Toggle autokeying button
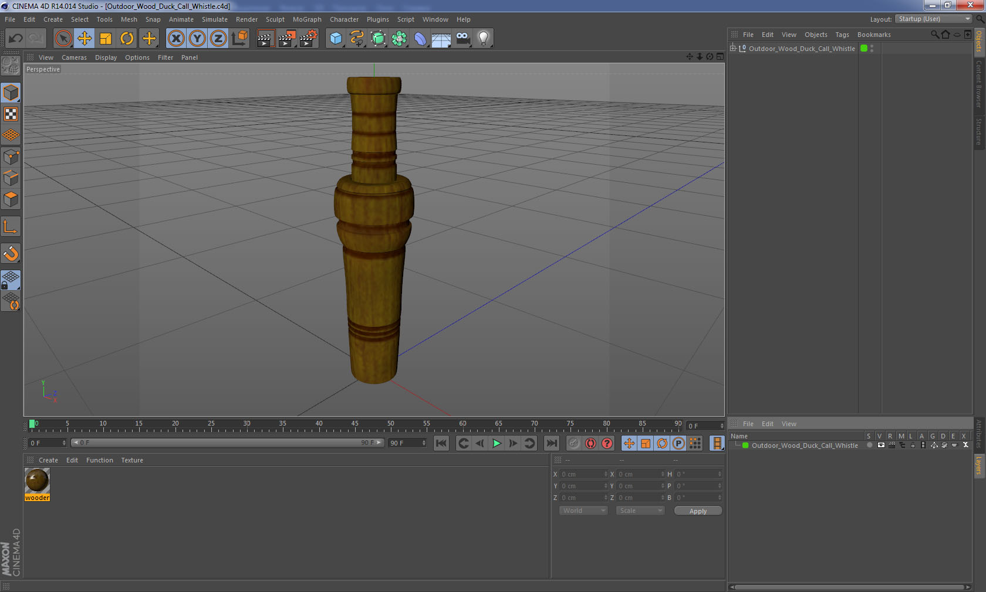 (590, 443)
